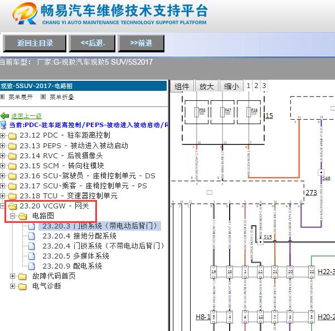Click folder icon of 23.15 SCM

click(x=12, y=166)
